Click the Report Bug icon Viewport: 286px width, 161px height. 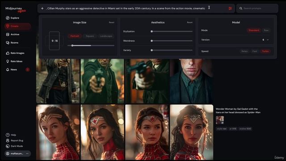(8, 140)
